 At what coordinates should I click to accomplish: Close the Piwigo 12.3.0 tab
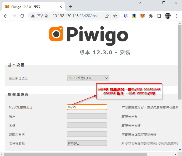click(x=61, y=7)
